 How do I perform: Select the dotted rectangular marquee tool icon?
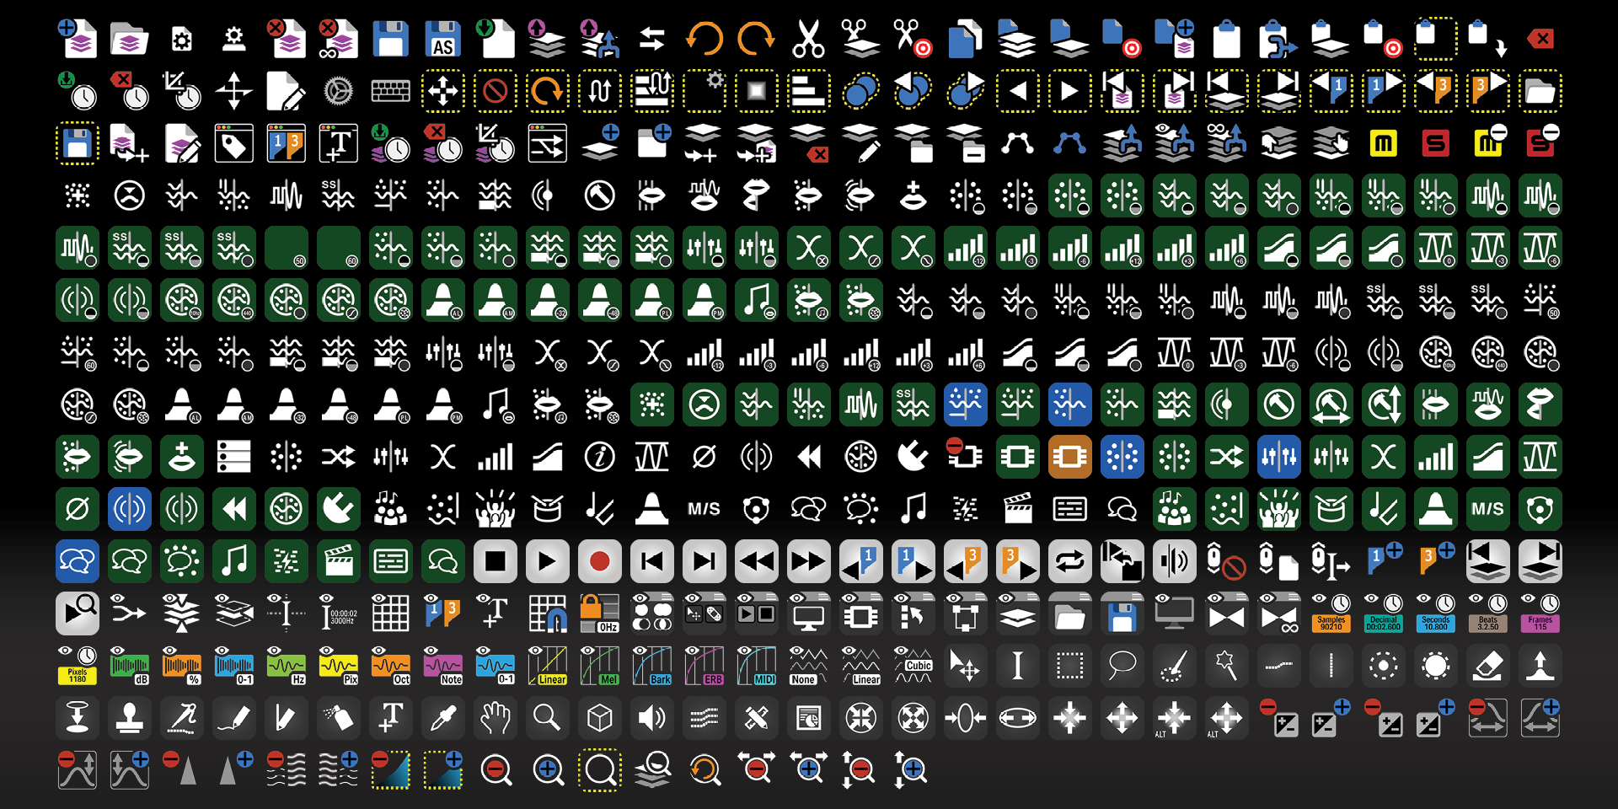[x=1070, y=666]
